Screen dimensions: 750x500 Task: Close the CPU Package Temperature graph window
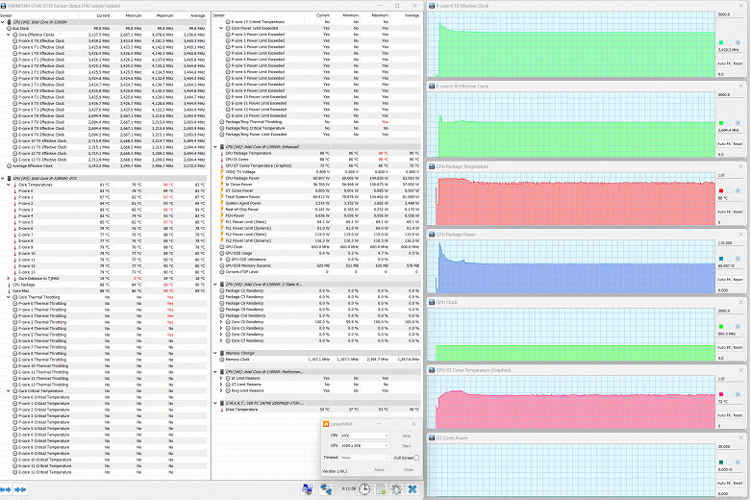740,166
